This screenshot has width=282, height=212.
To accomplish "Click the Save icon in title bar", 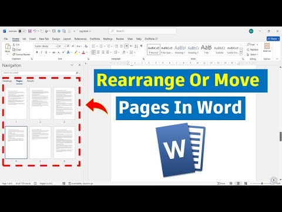I will (x=30, y=31).
